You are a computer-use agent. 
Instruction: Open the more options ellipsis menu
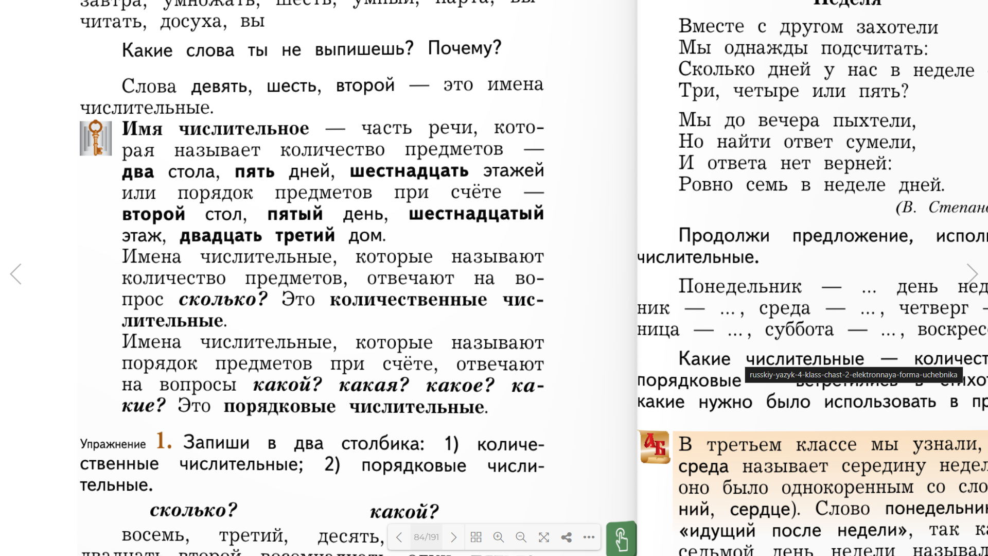click(589, 537)
